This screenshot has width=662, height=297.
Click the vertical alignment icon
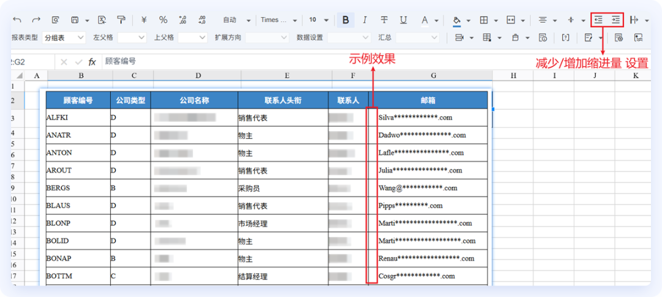[571, 20]
